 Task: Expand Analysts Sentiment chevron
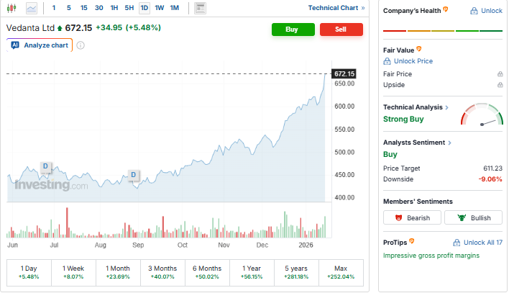449,143
